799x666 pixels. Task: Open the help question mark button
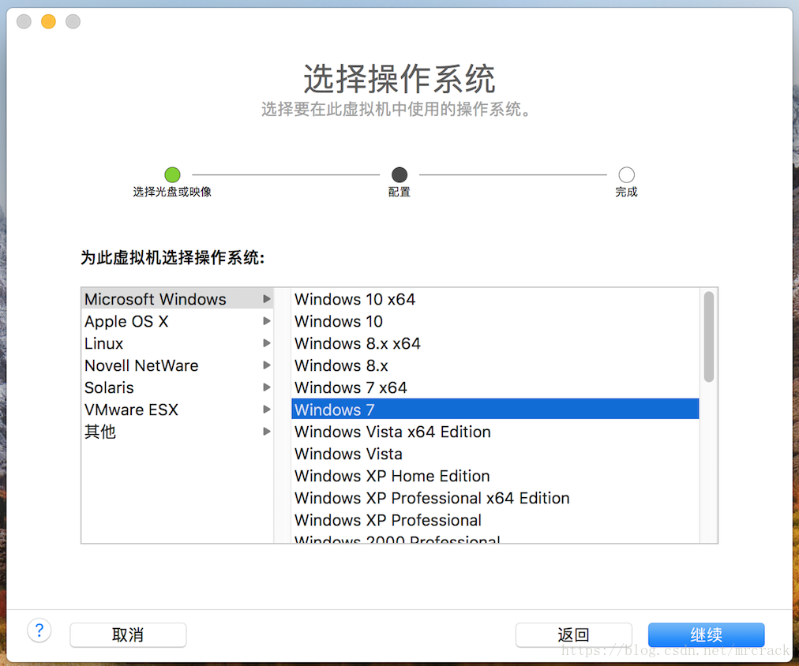39,630
